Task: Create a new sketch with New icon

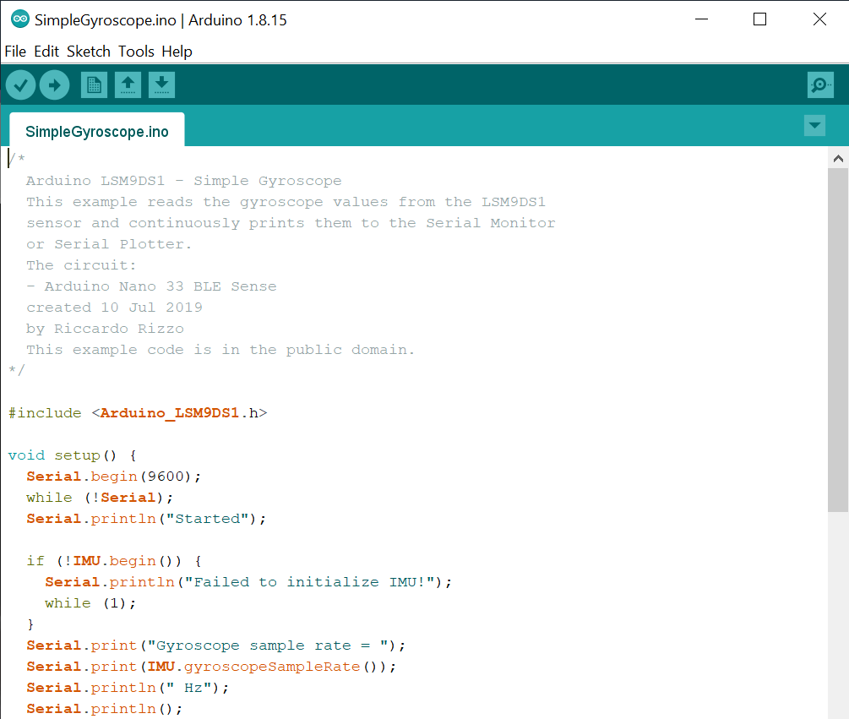Action: pos(95,85)
